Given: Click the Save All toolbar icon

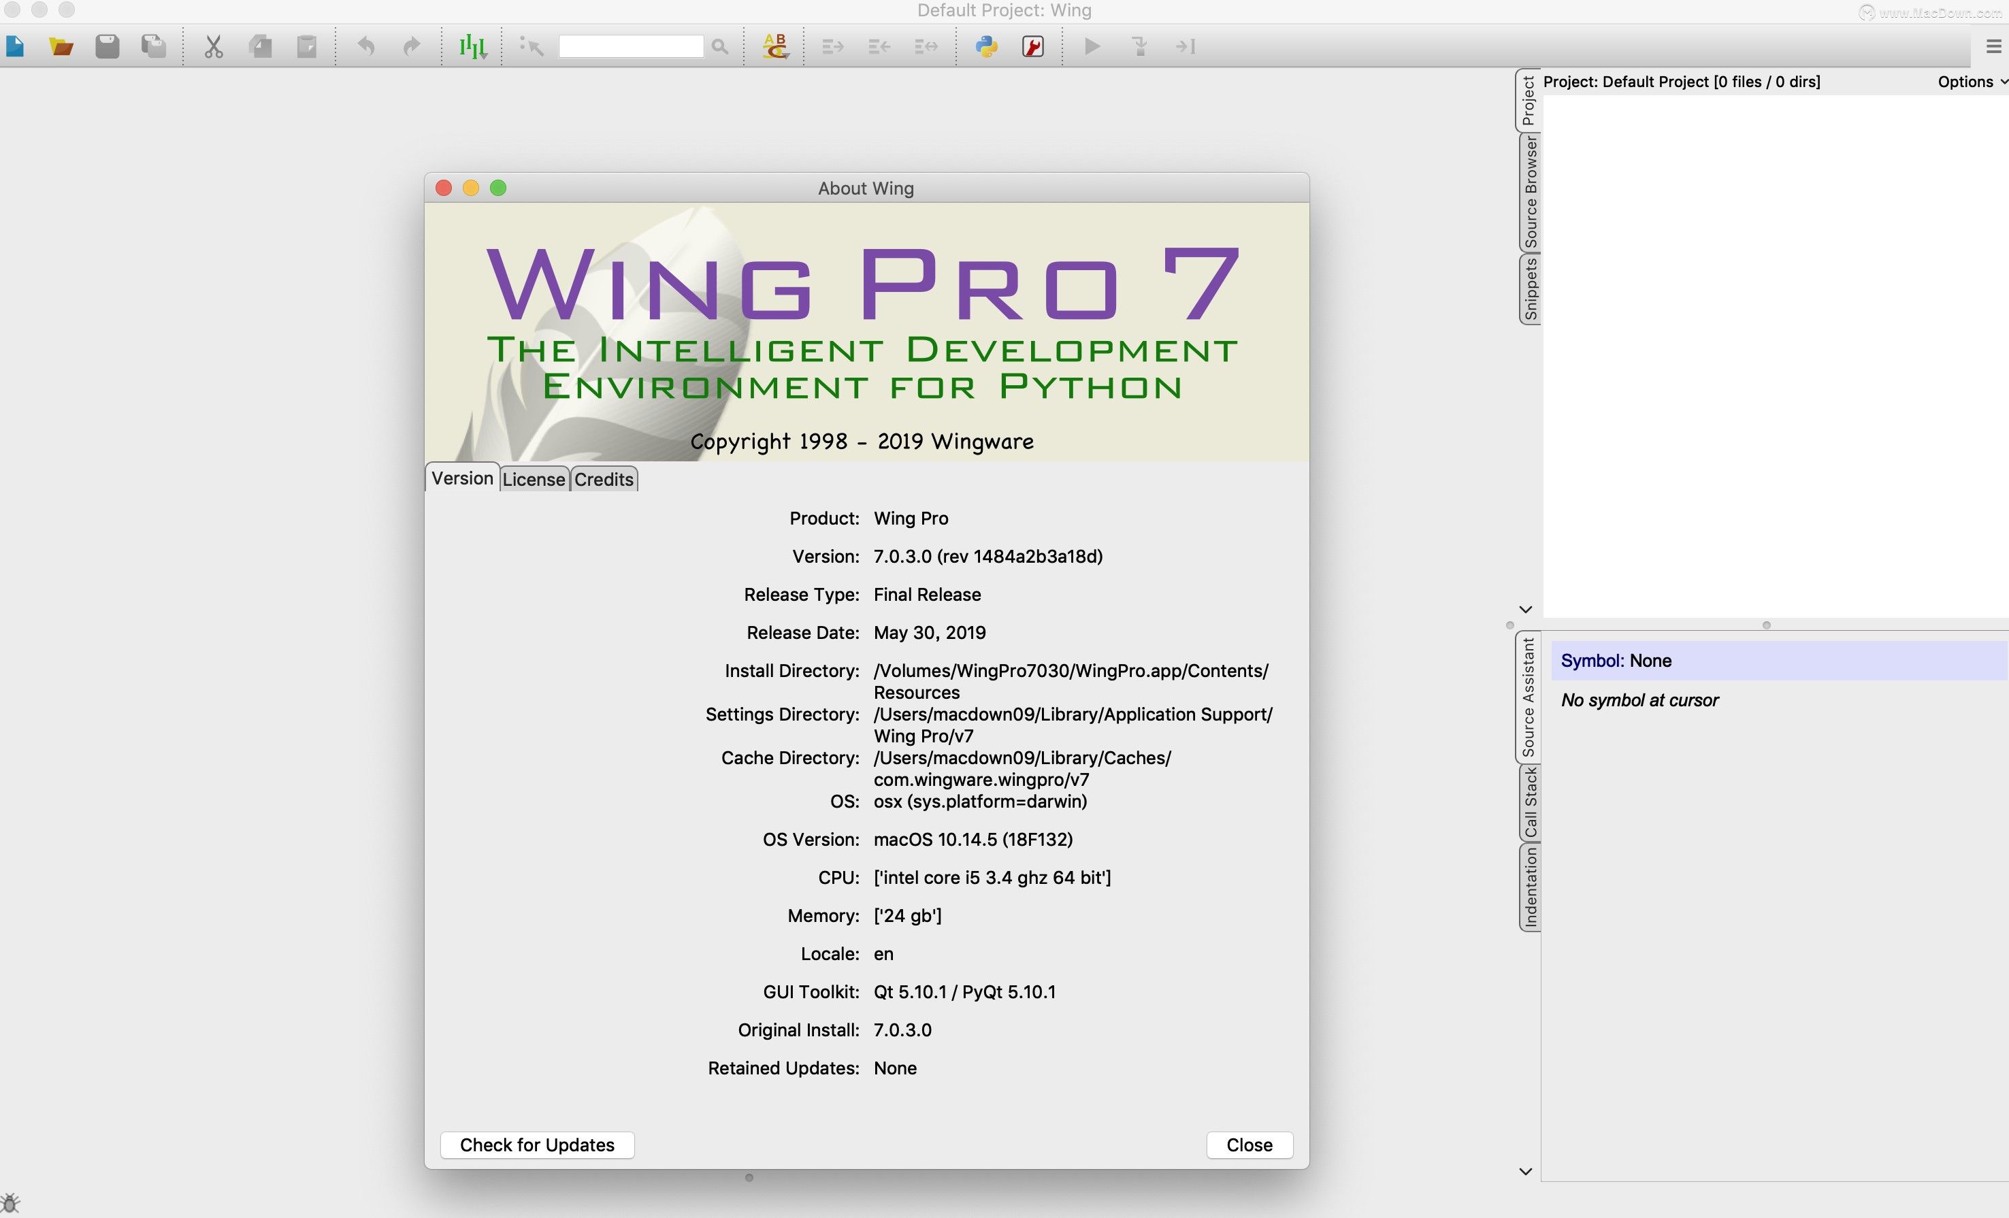Looking at the screenshot, I should point(153,46).
